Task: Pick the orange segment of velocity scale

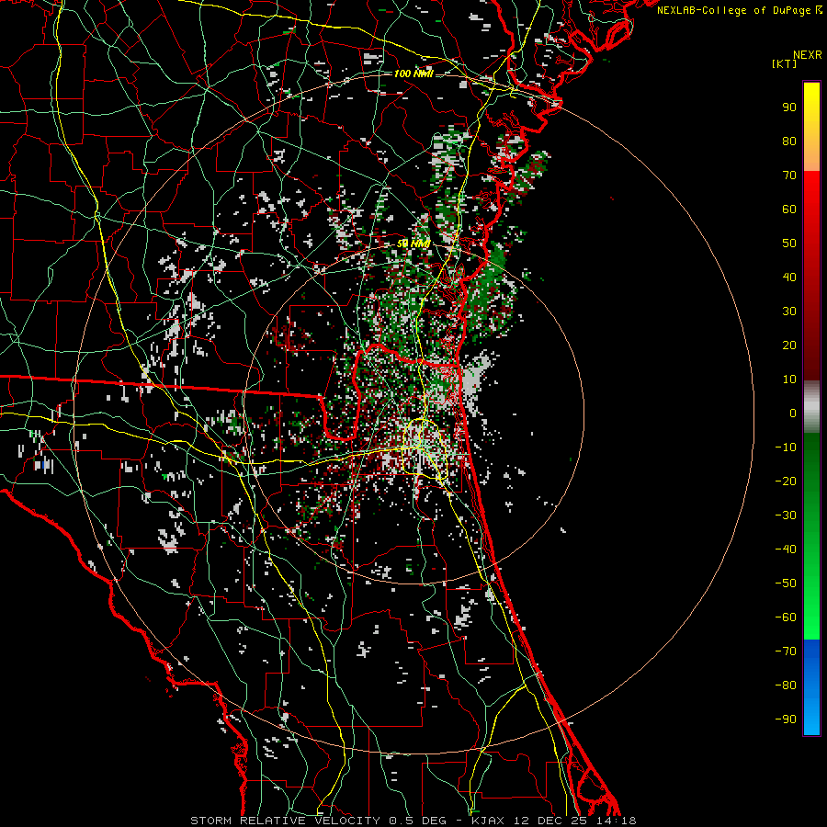Action: tap(811, 155)
